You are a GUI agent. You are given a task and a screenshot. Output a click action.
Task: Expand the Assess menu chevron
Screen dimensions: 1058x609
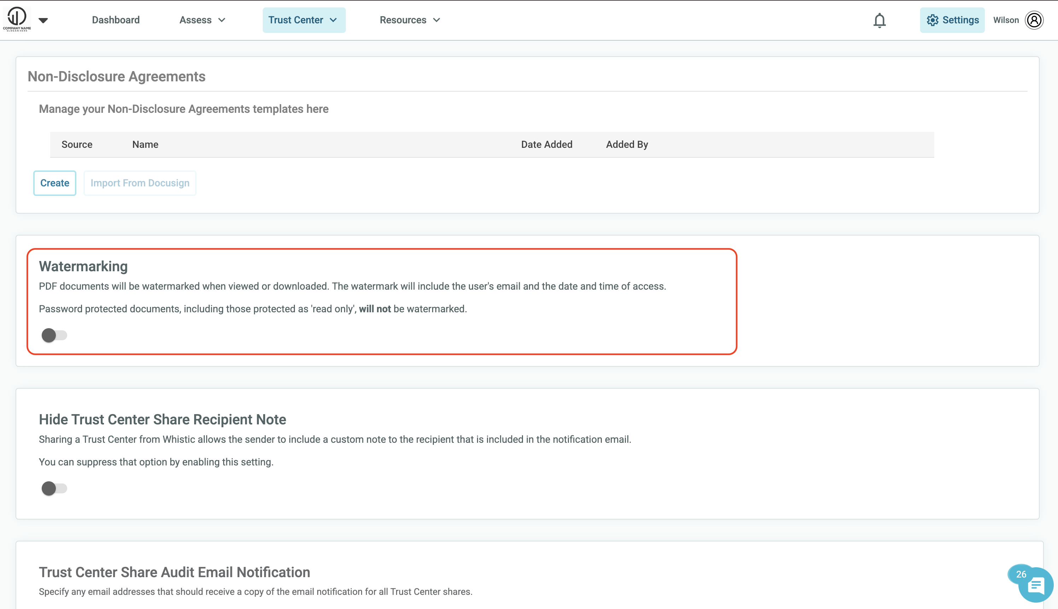tap(222, 20)
